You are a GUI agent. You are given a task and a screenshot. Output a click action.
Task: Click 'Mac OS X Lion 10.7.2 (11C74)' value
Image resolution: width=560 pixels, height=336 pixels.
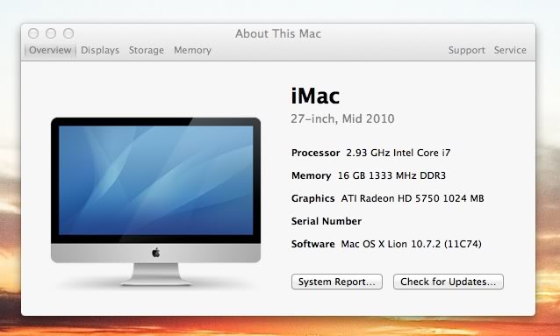coord(411,244)
